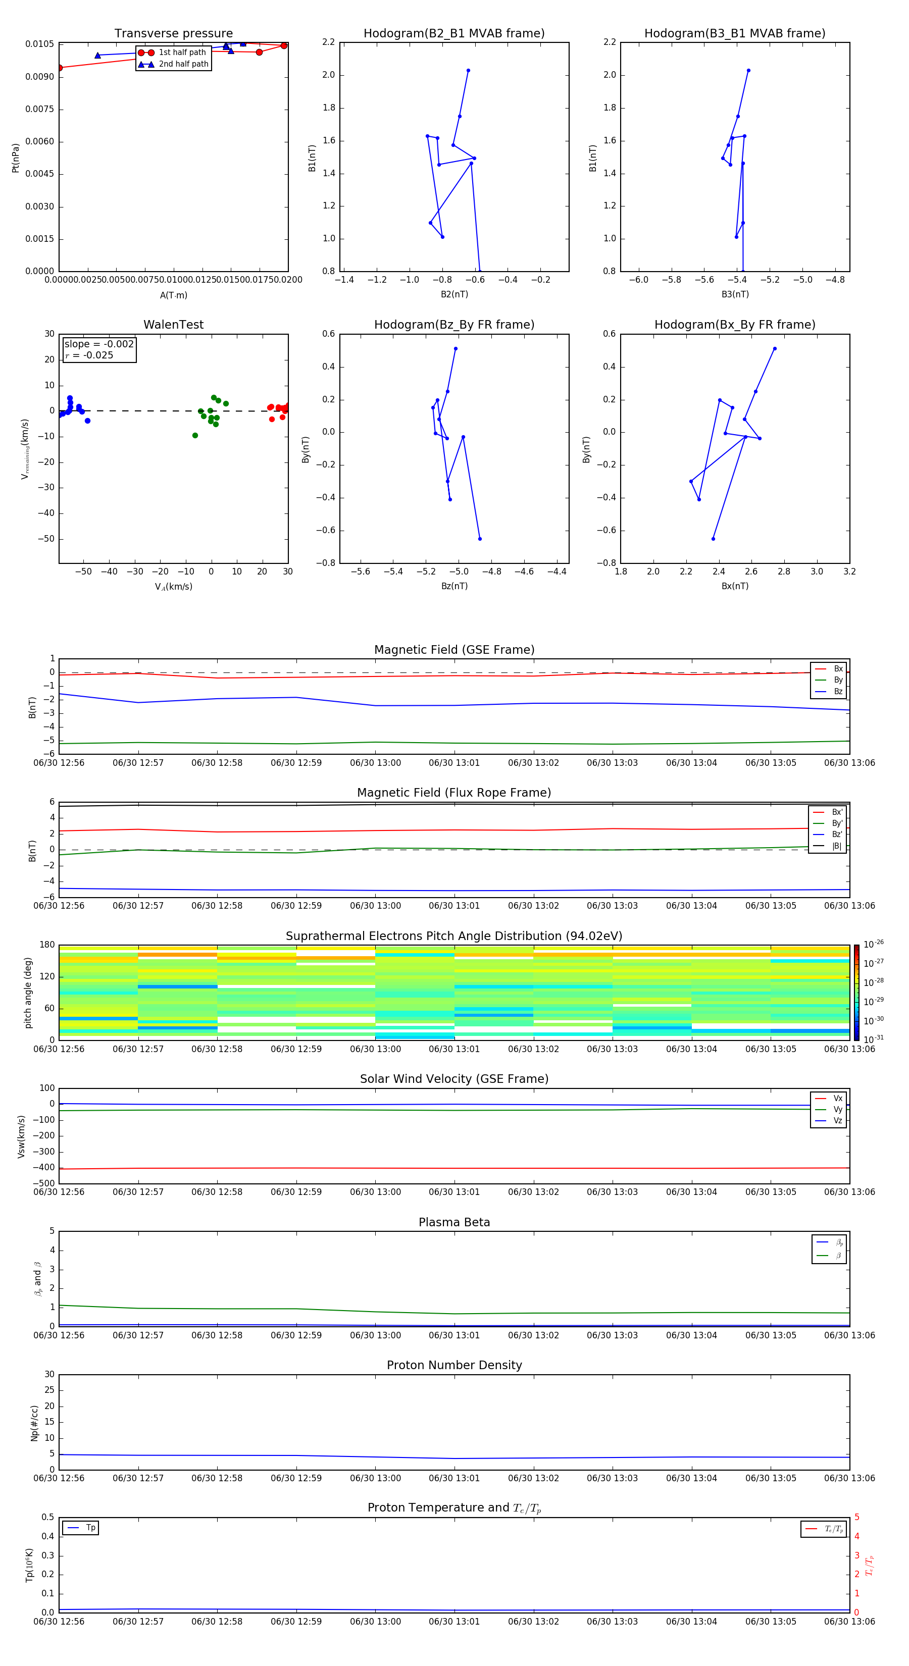Click Bz in the GSE magnetic field legend
The width and height of the screenshot is (909, 1666).
[x=829, y=692]
